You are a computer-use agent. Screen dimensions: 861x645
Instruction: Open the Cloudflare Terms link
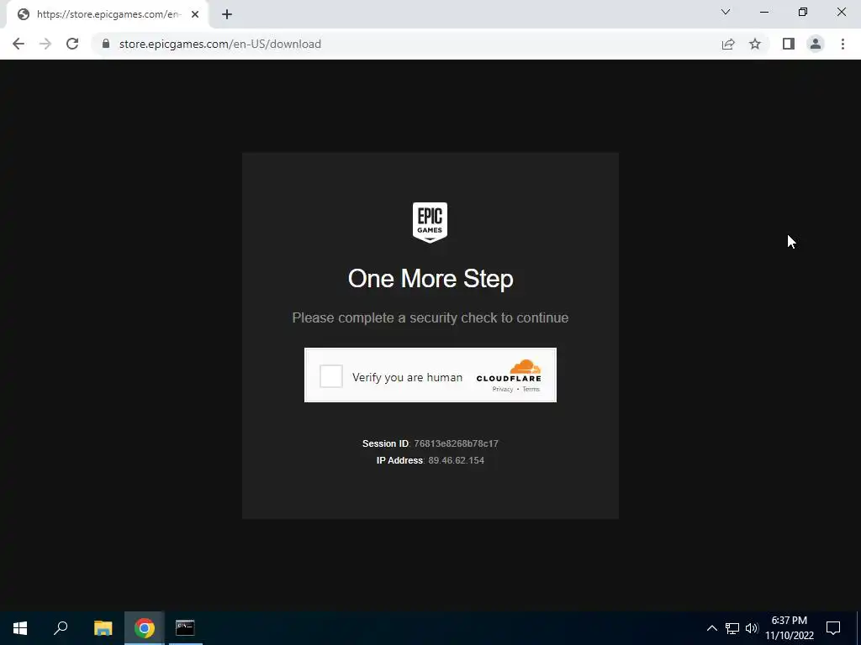(531, 390)
